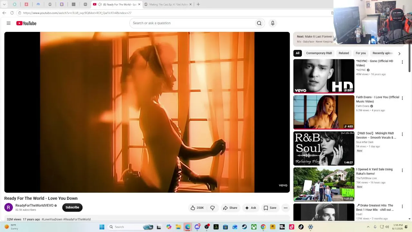Save the video to a playlist

click(x=270, y=208)
